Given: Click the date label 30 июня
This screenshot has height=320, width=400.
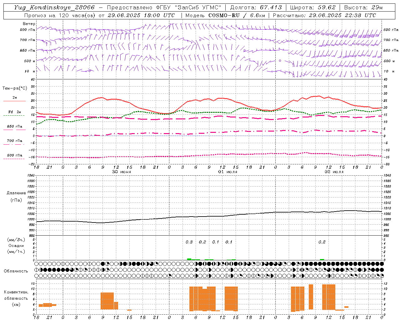Looking at the screenshot, I should [x=122, y=172].
